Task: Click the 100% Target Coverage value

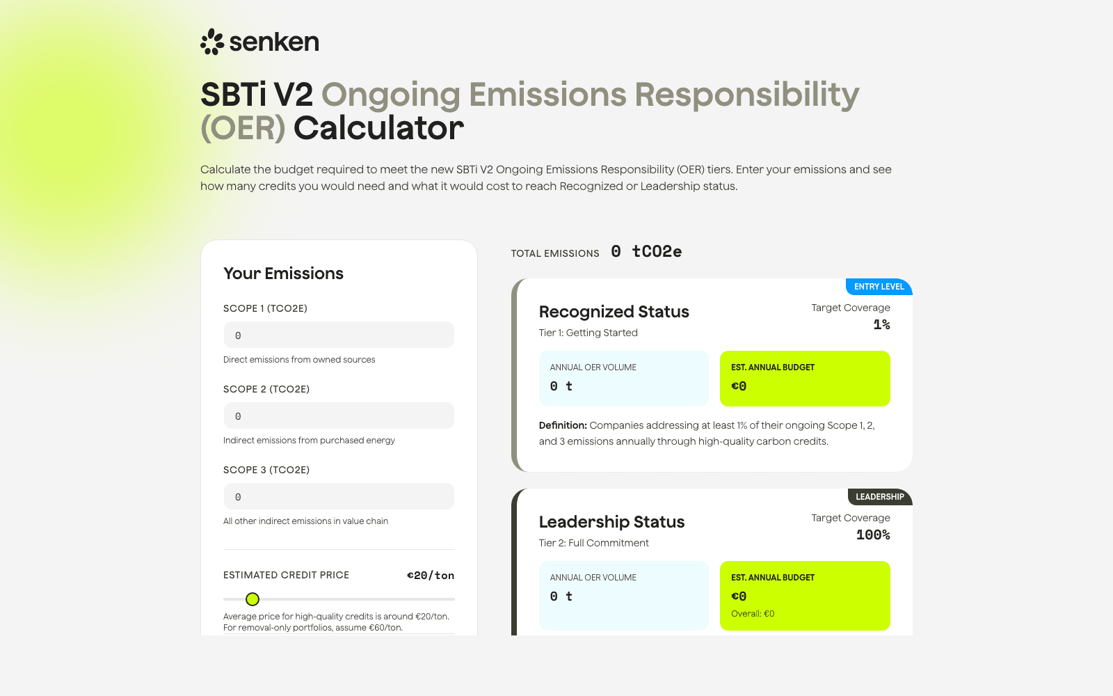Action: [x=873, y=535]
